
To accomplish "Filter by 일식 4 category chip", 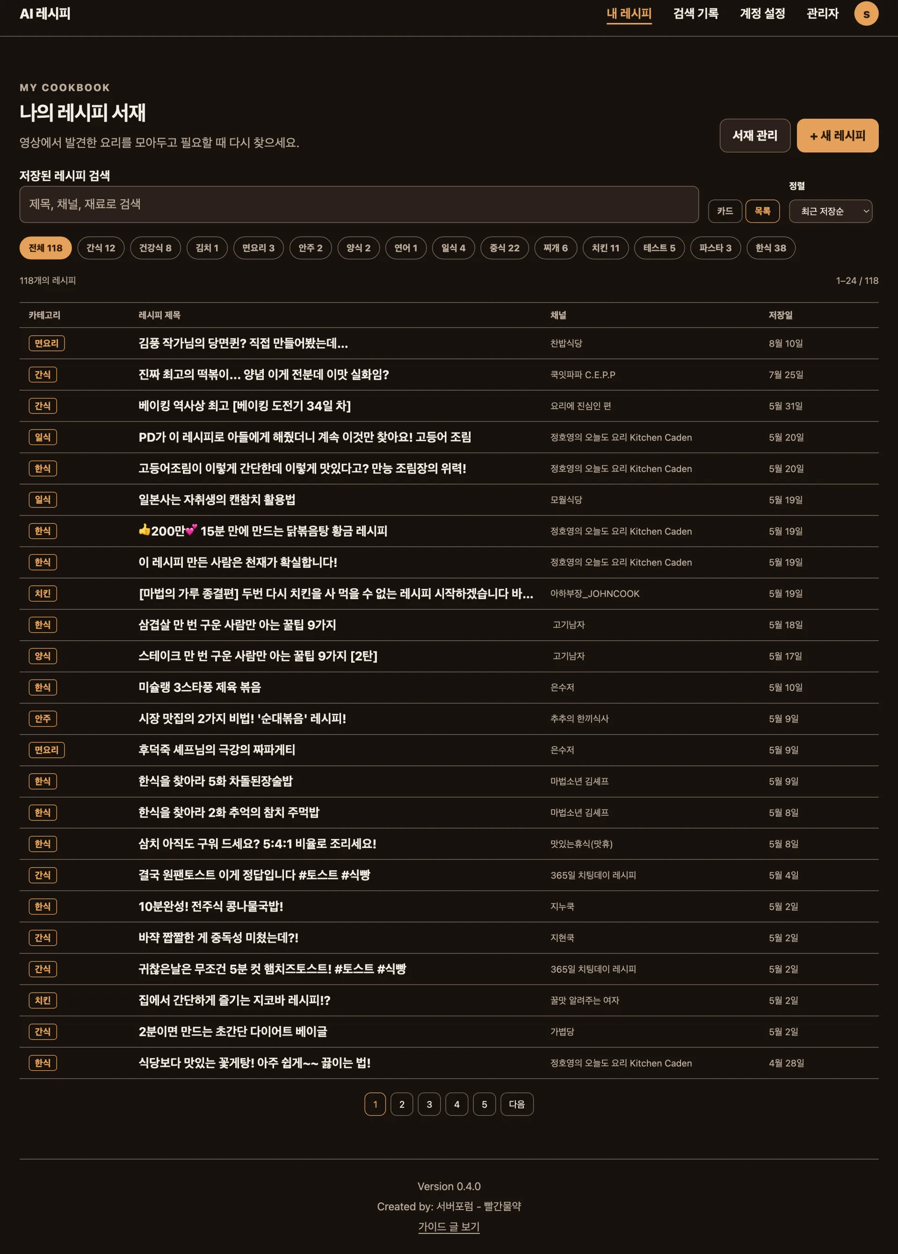I will tap(453, 248).
